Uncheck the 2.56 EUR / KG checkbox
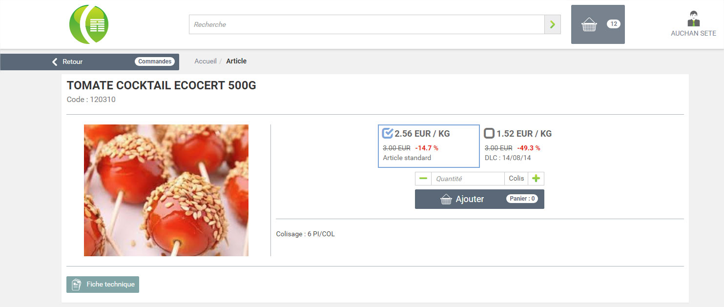724x307 pixels. (x=388, y=133)
